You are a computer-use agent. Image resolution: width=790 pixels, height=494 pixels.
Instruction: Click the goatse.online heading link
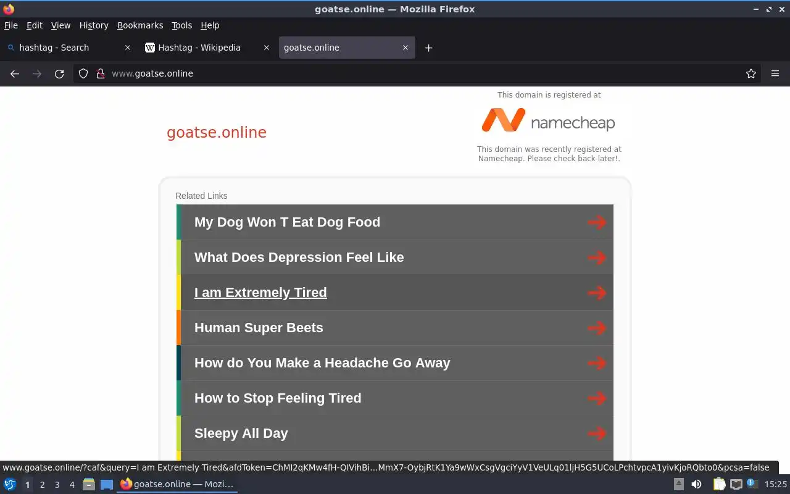pyautogui.click(x=217, y=133)
